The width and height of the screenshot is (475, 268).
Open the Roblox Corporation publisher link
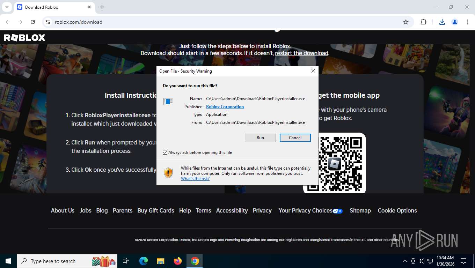coord(225,107)
